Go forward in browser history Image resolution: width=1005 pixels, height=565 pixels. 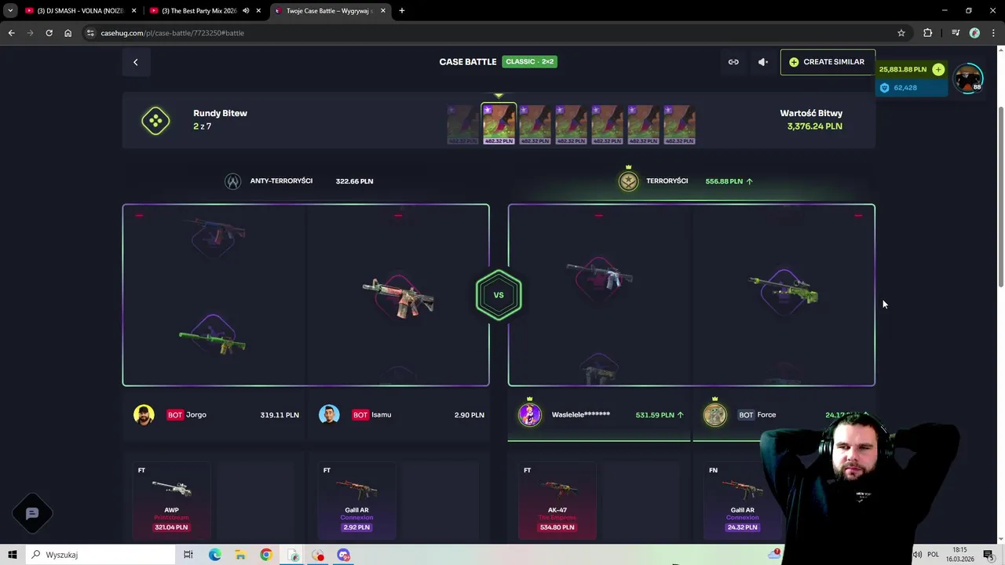(x=30, y=33)
